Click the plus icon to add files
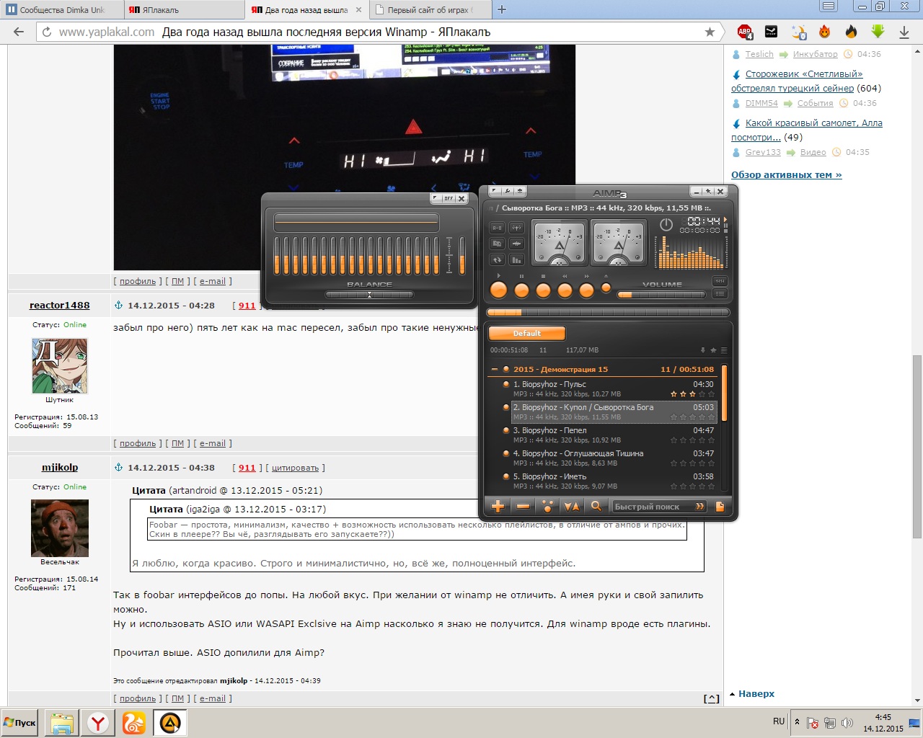923x738 pixels. 498,507
